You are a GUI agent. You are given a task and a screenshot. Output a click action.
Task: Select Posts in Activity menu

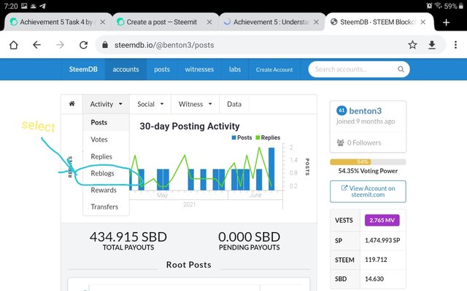(x=106, y=122)
